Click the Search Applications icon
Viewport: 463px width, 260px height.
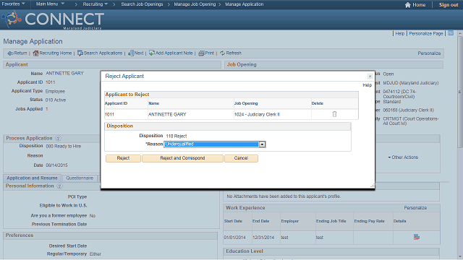(x=80, y=53)
